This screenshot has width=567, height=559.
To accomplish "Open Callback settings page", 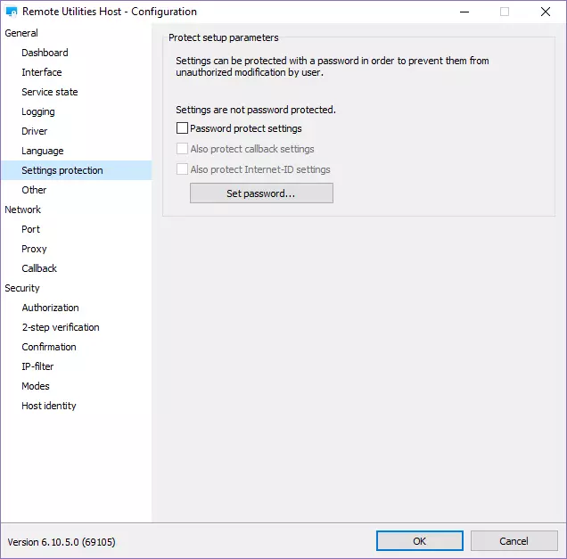I will pos(39,268).
